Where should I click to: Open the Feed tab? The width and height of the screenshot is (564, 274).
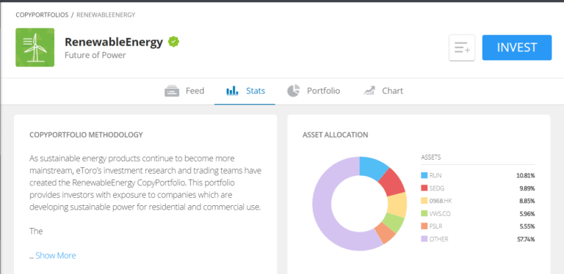(184, 91)
